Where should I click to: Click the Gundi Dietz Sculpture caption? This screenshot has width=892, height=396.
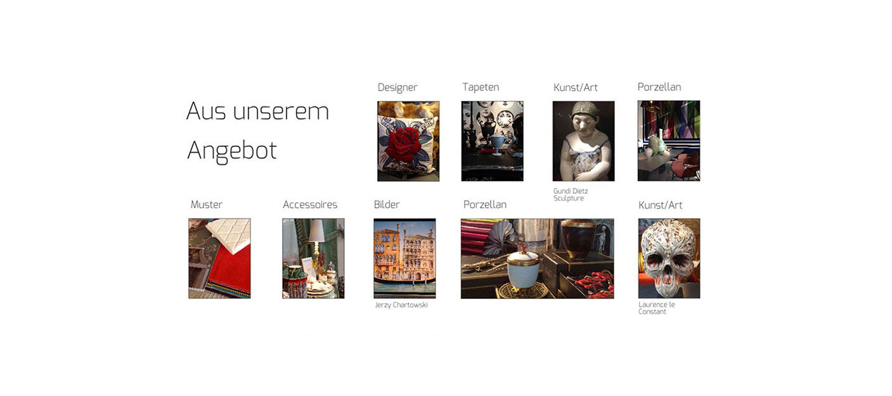[x=571, y=195]
